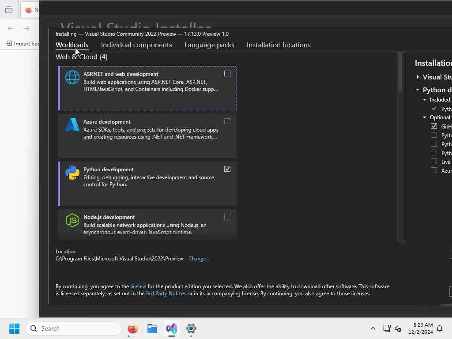Select the Python development workload card title
452x339 pixels.
click(109, 169)
